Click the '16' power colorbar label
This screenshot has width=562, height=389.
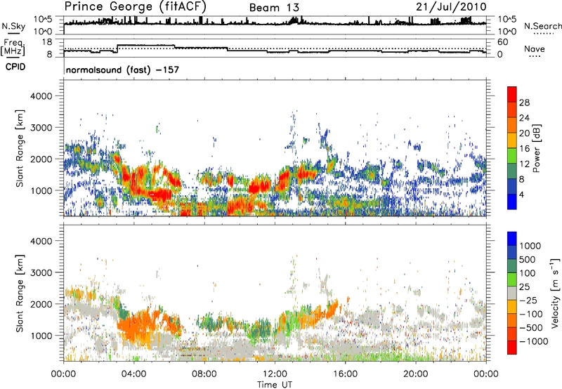pyautogui.click(x=524, y=149)
